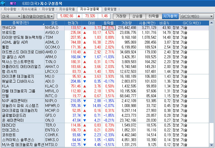
Task: Click the 하락률 button
Action: [x=154, y=16]
